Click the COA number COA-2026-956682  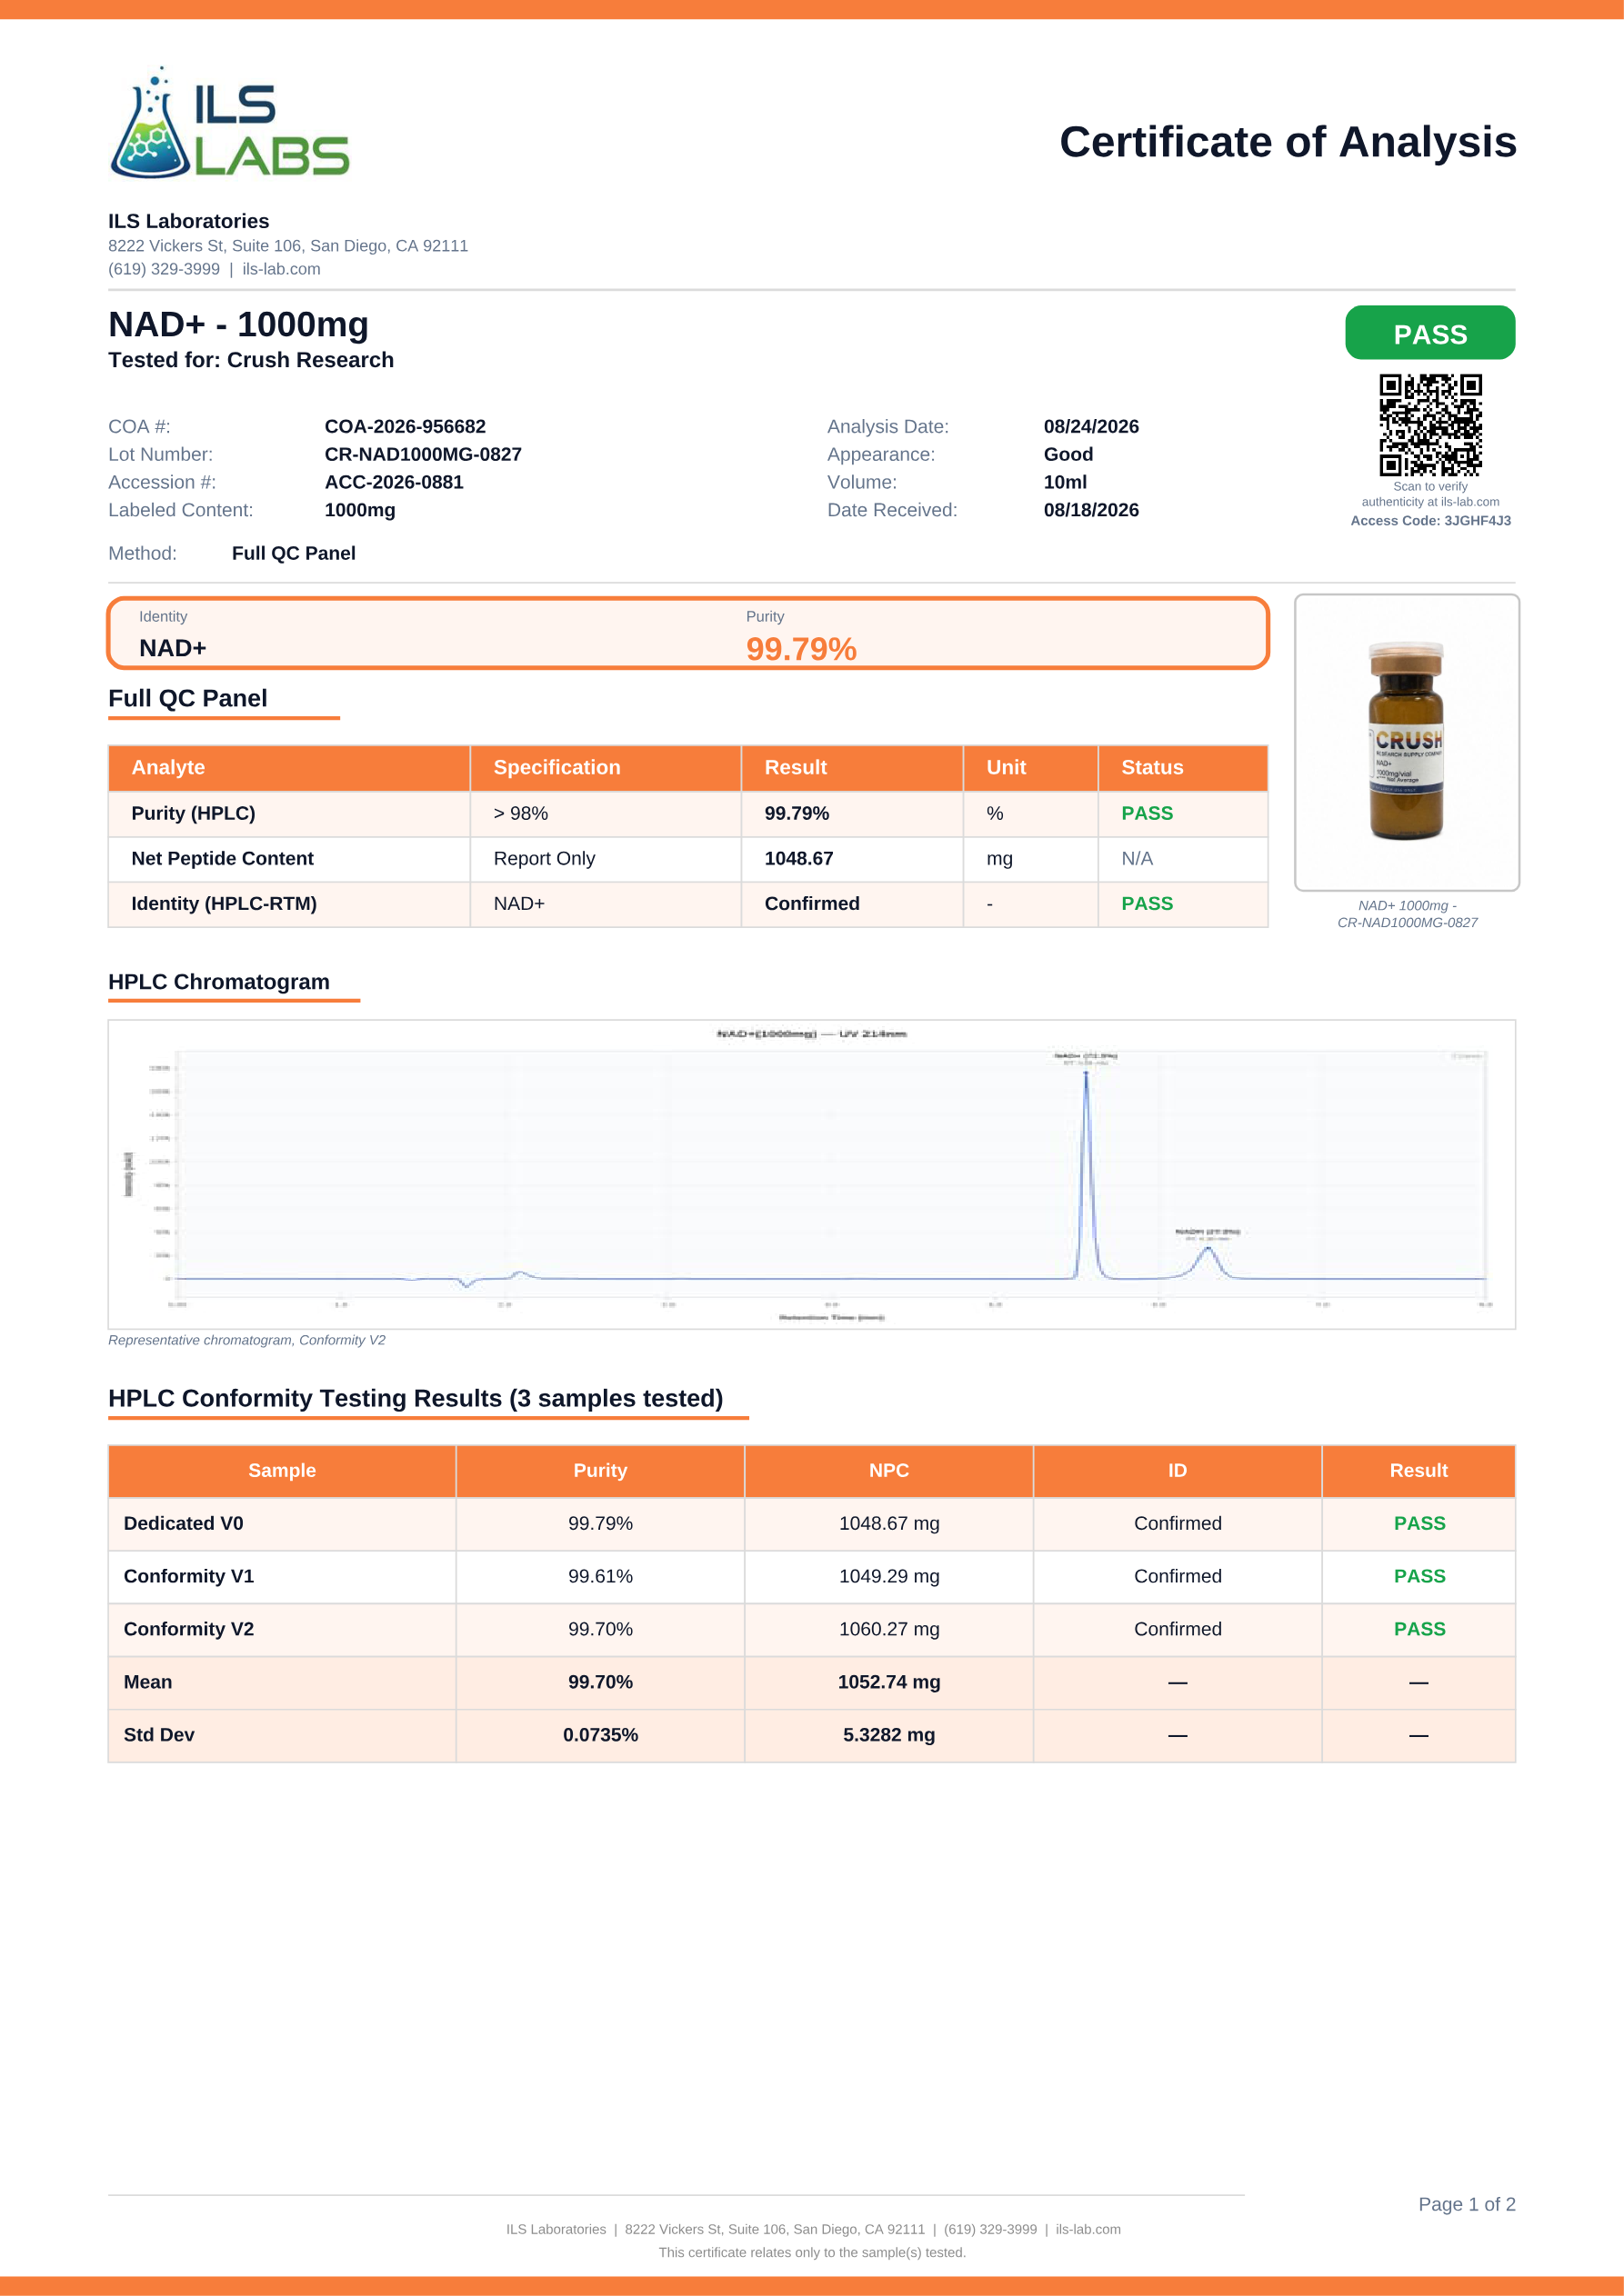(x=406, y=427)
